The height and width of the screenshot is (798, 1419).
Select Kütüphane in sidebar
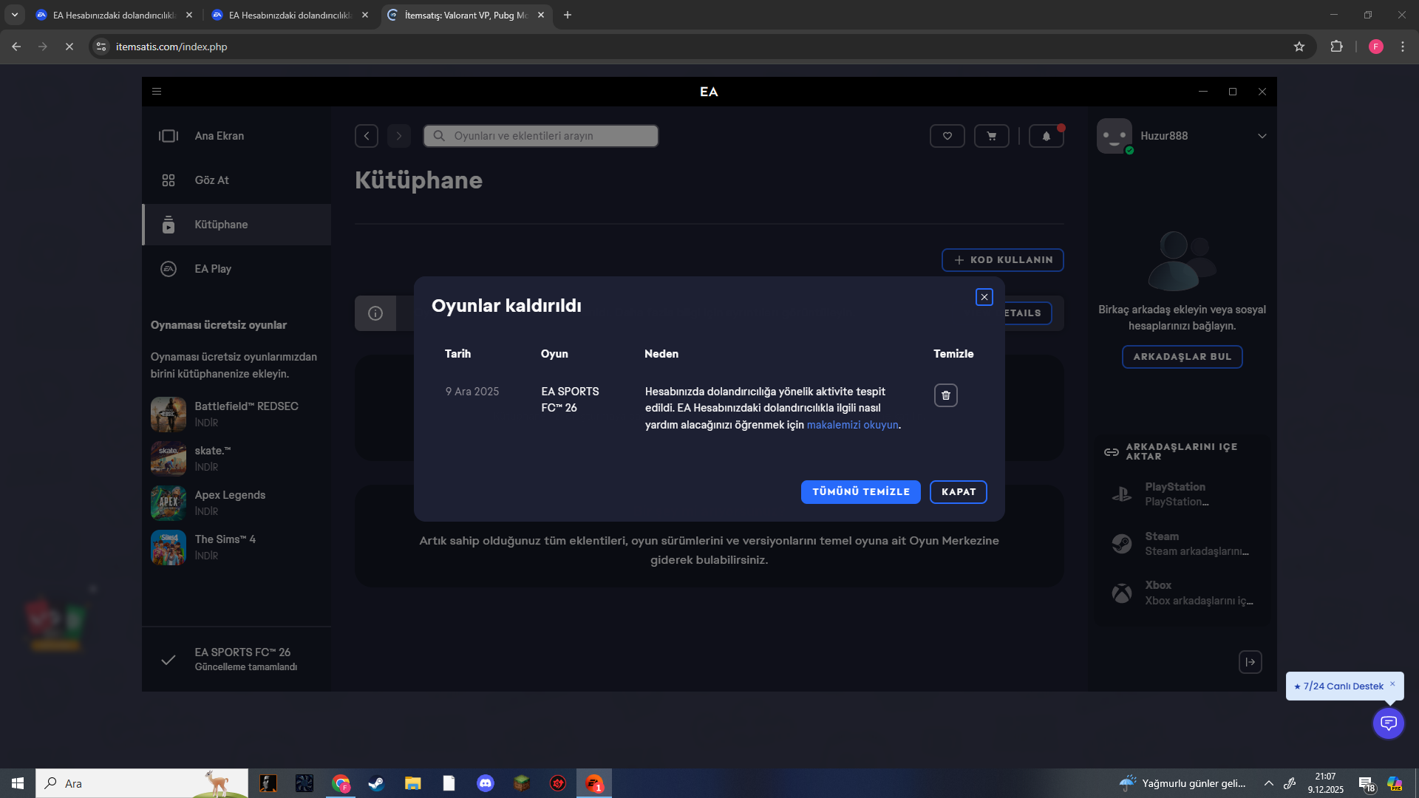pos(236,225)
